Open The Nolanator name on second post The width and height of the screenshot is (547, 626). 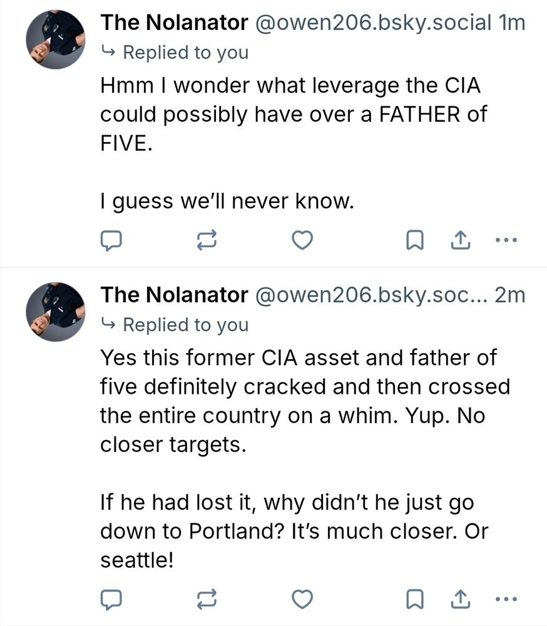(175, 295)
